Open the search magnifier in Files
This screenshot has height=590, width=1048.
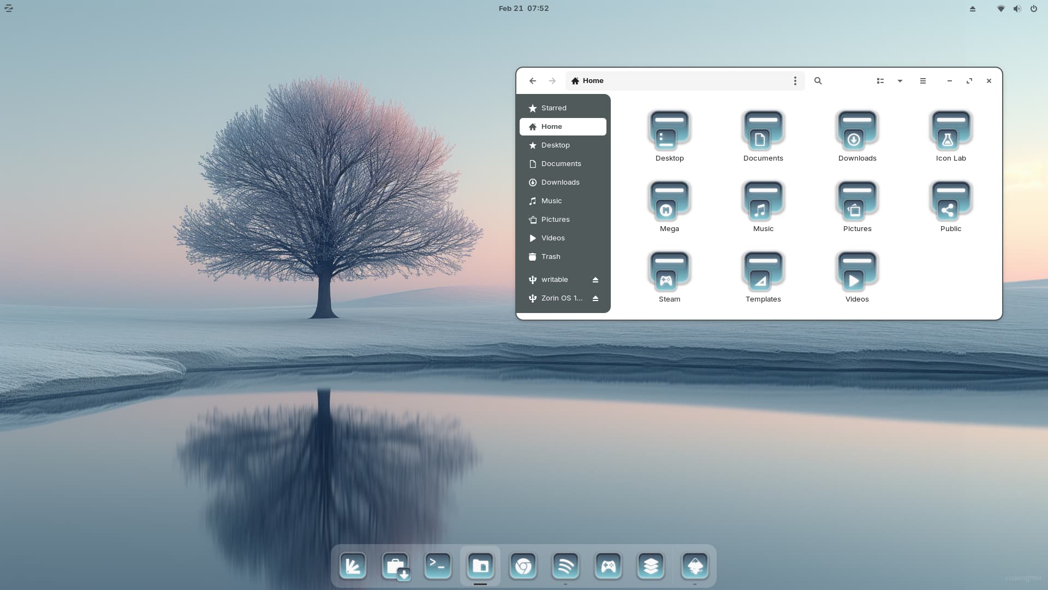tap(818, 81)
